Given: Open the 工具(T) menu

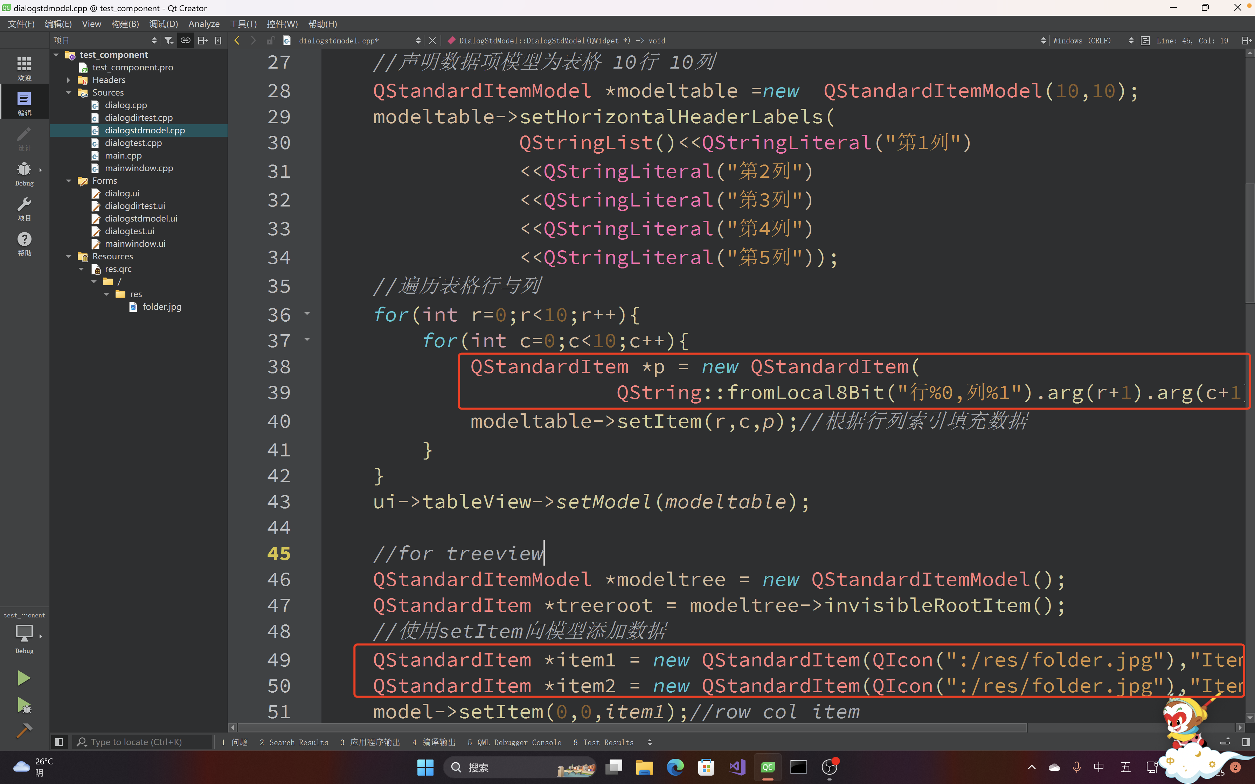Looking at the screenshot, I should (243, 24).
